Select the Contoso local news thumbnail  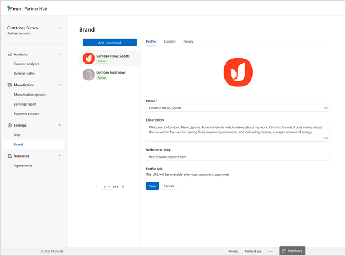88,75
